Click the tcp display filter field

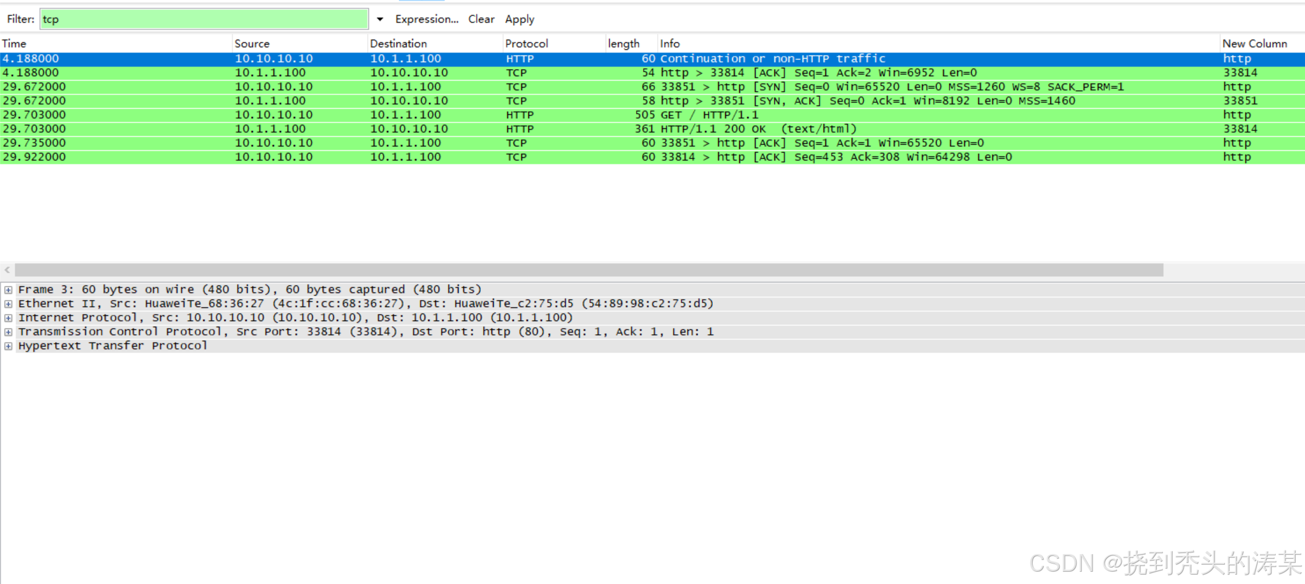point(204,19)
